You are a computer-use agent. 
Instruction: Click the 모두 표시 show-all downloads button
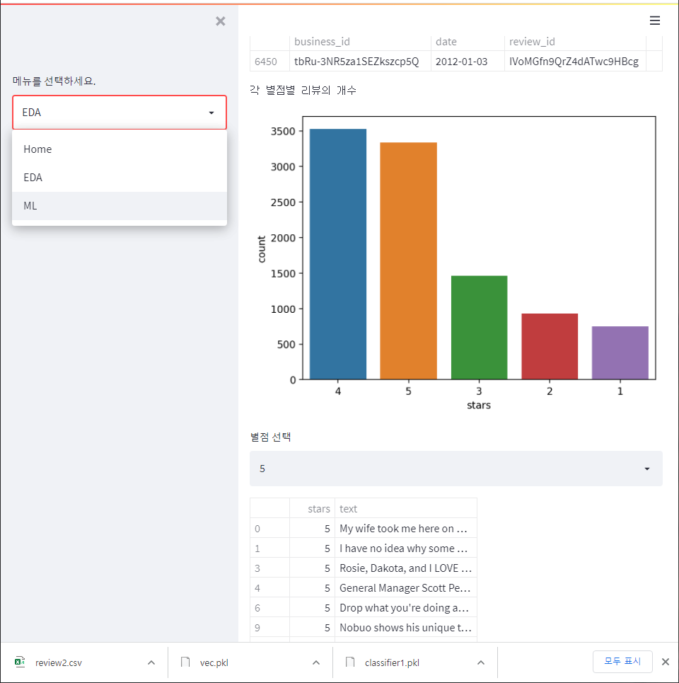click(622, 662)
